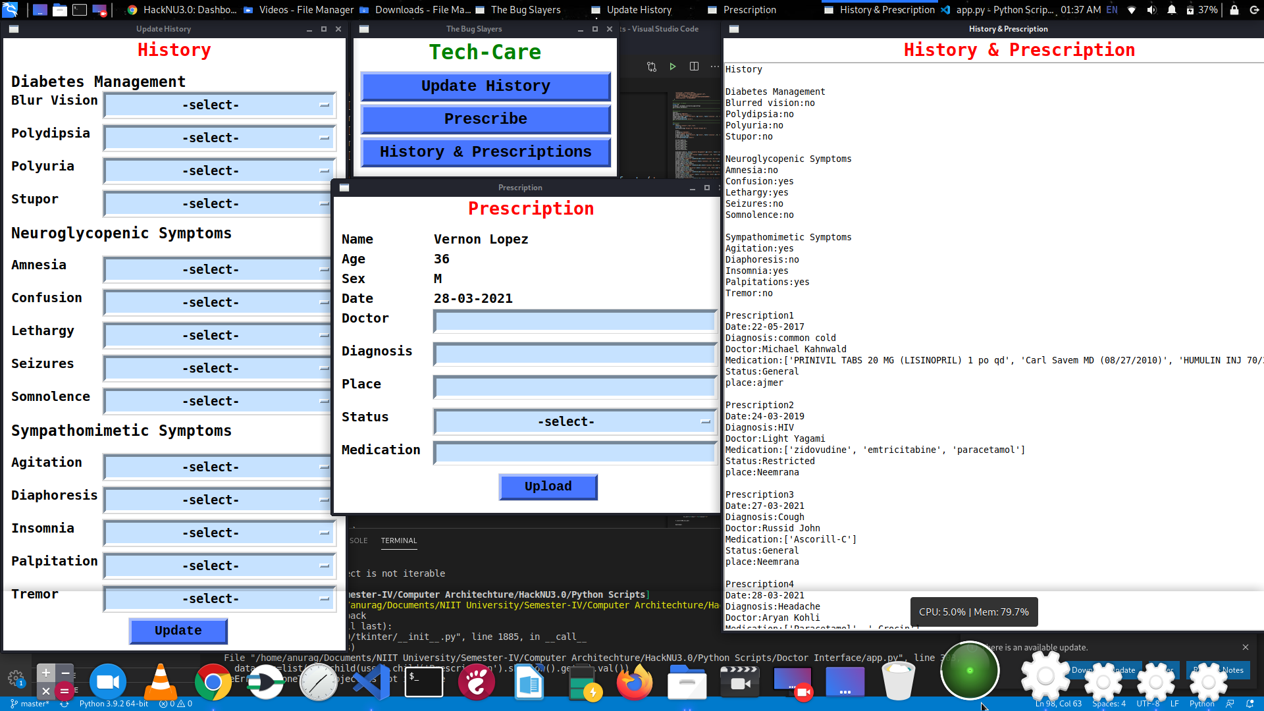Screen dimensions: 1264x711
Task: Open the notifications bell in the system tray
Action: [x=1171, y=10]
